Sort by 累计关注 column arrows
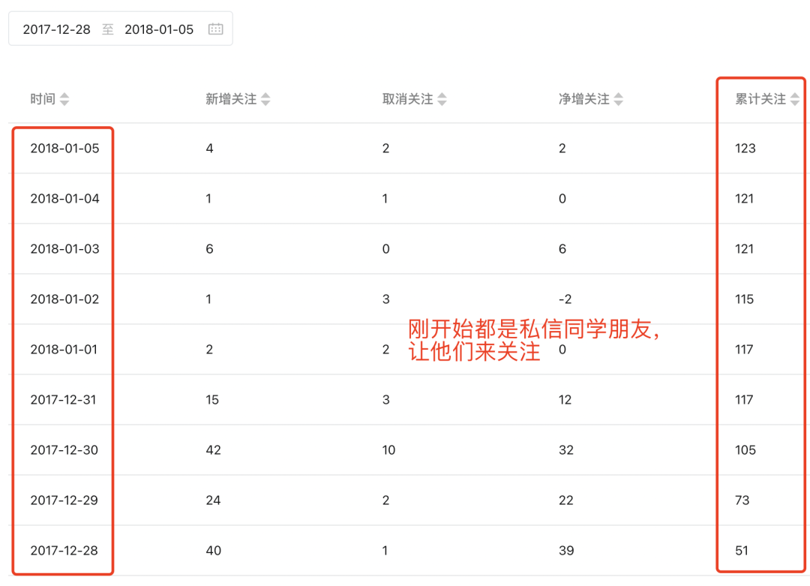This screenshot has height=586, width=810. [x=795, y=99]
